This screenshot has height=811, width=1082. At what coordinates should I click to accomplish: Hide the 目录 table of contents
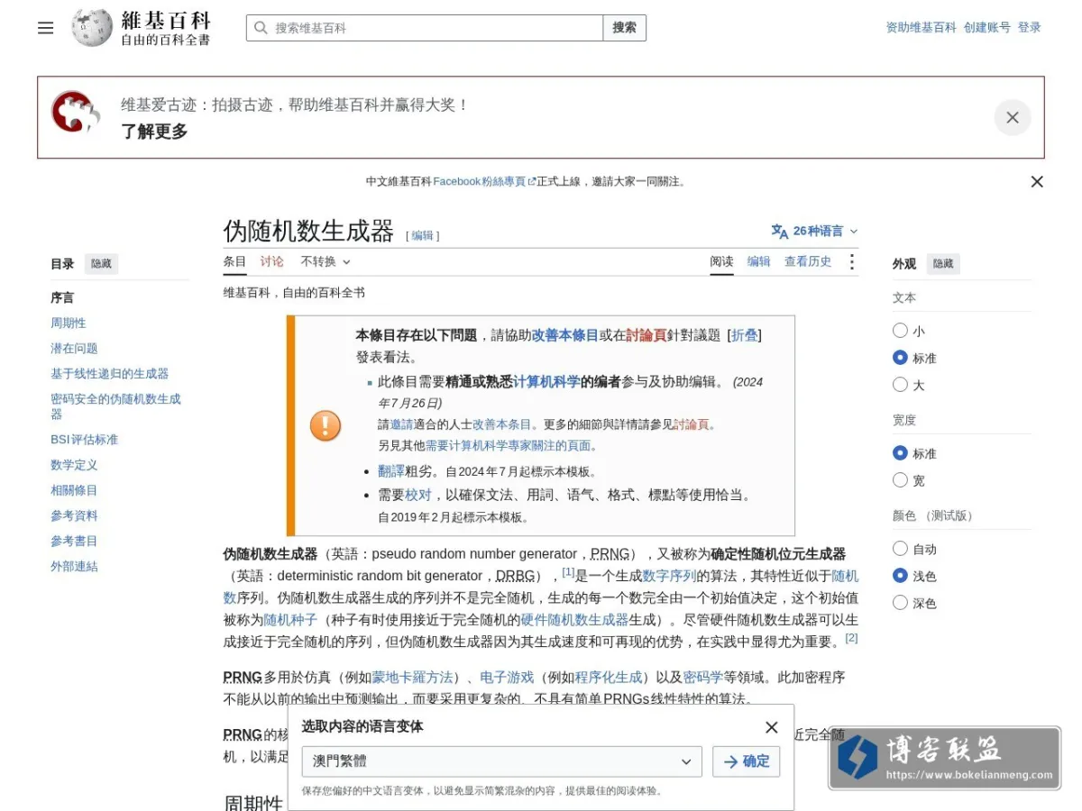[x=101, y=264]
